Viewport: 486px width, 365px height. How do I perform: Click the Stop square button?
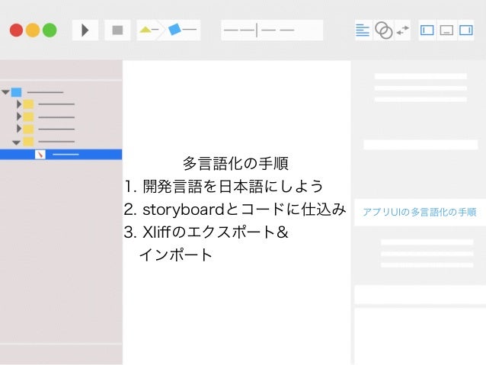coord(117,30)
